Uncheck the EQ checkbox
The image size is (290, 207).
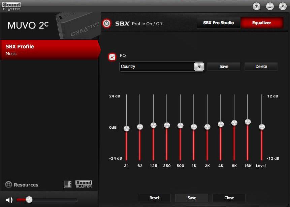112,57
